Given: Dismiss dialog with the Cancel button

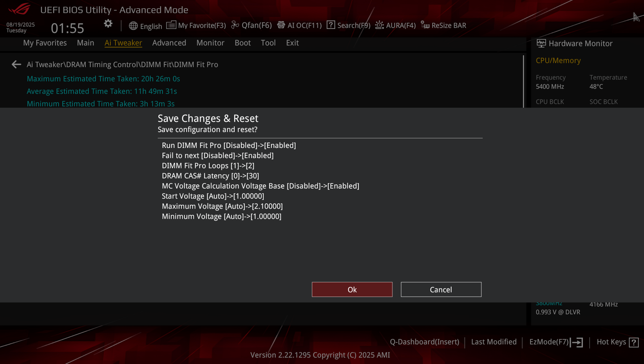Looking at the screenshot, I should tap(441, 290).
